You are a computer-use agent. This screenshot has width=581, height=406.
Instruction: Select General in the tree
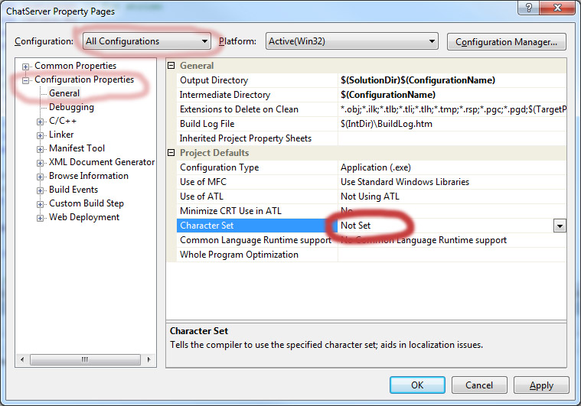point(64,93)
